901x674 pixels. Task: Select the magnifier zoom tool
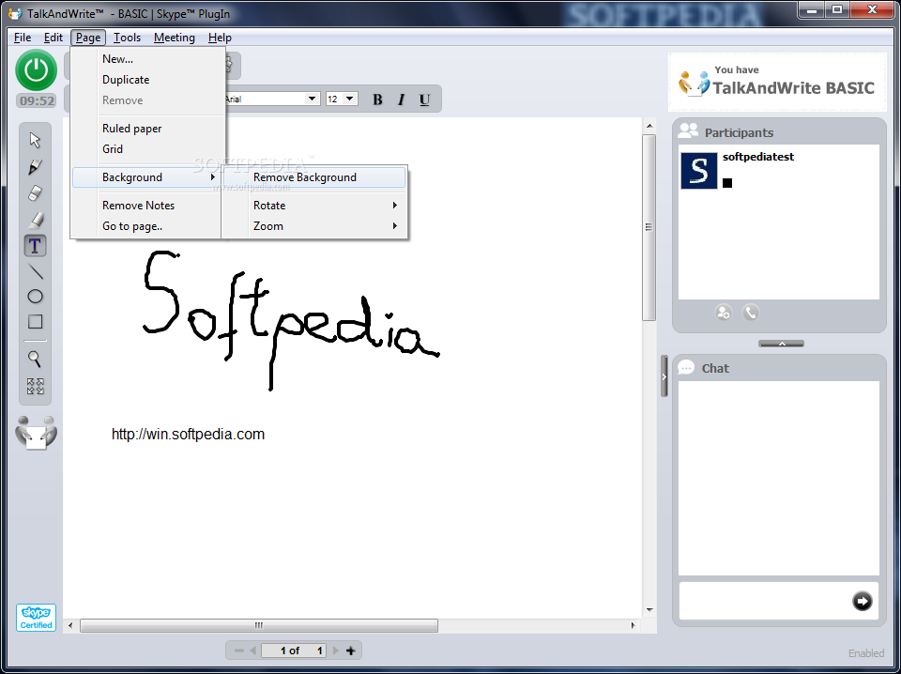click(35, 360)
